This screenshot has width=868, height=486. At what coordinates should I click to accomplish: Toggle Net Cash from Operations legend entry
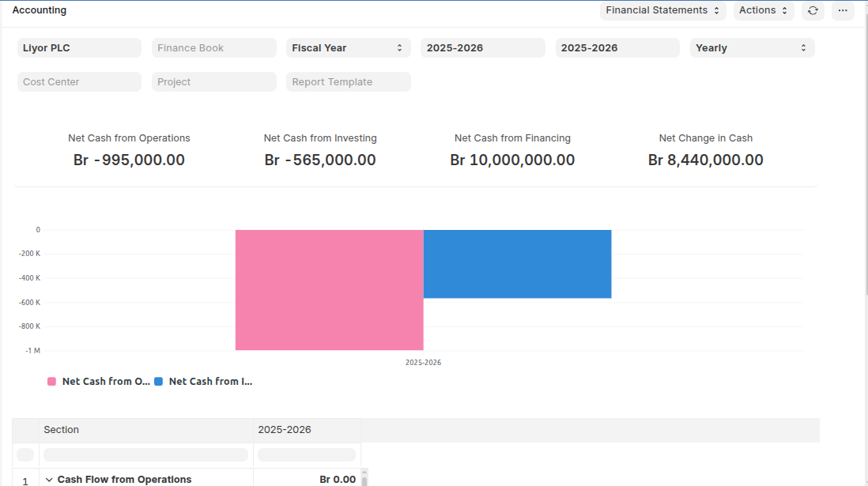point(99,382)
